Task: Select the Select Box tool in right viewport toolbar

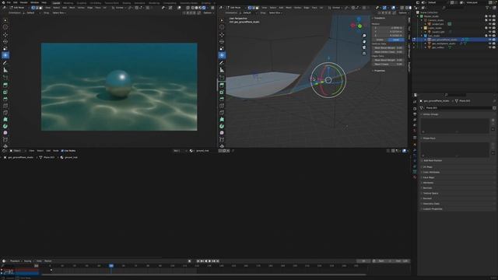Action: coord(222,20)
